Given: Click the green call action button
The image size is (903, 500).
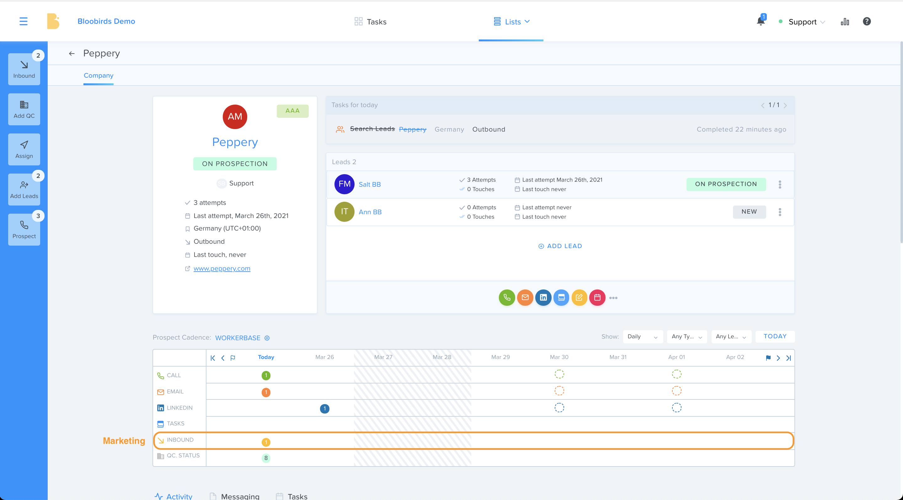Looking at the screenshot, I should 507,298.
